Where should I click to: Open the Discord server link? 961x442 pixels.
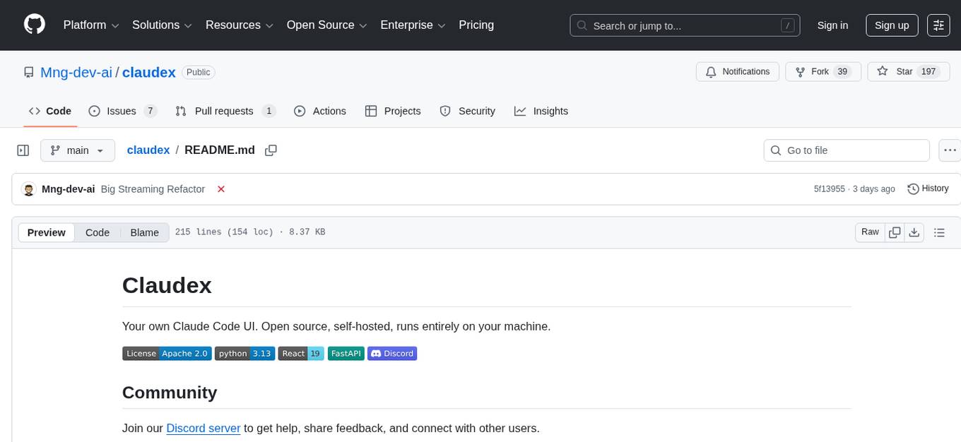pyautogui.click(x=203, y=428)
